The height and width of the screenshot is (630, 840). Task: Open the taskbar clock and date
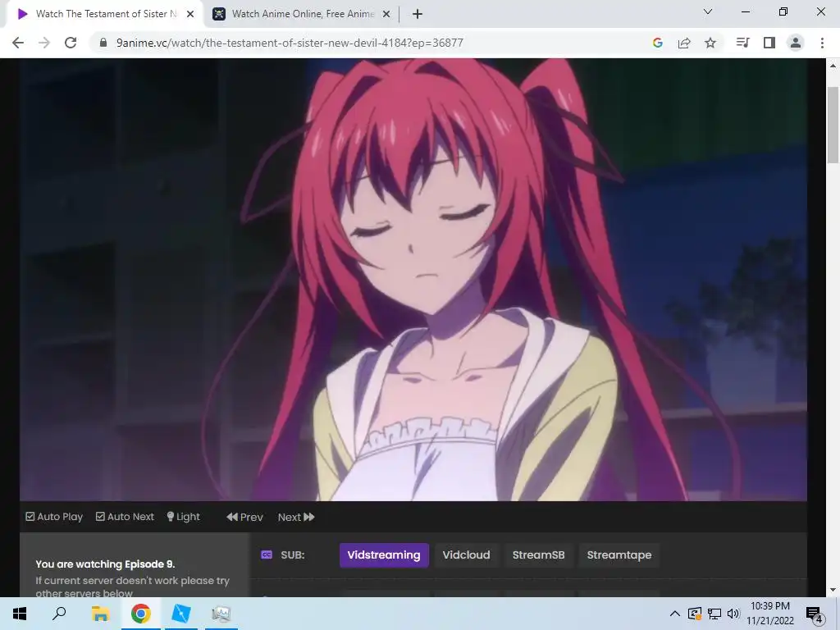(769, 614)
